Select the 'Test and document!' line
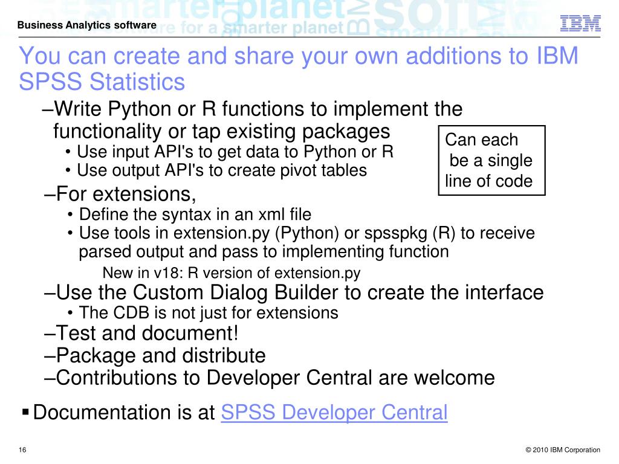This screenshot has width=619, height=464. (x=141, y=333)
